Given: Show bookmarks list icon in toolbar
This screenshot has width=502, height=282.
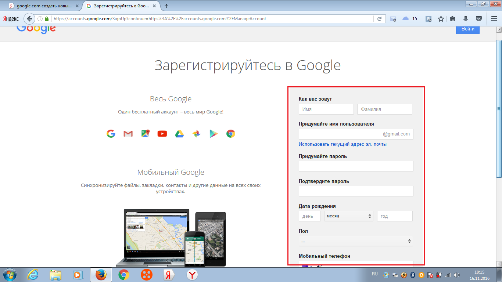Looking at the screenshot, I should [452, 19].
